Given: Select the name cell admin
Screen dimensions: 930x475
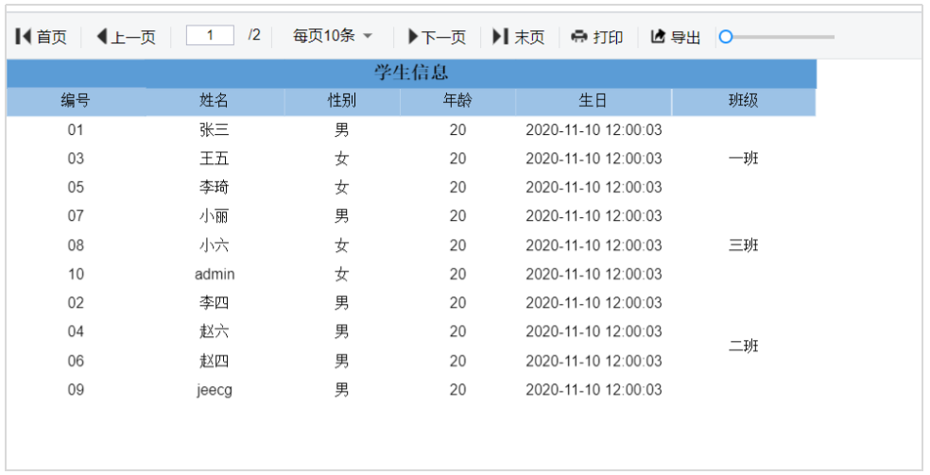Looking at the screenshot, I should point(215,274).
